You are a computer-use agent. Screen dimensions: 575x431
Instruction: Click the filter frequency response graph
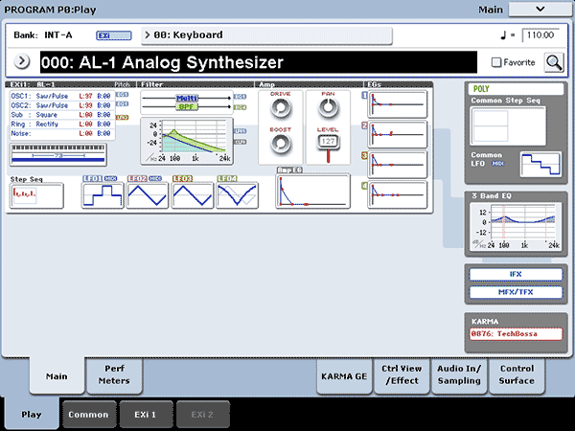(186, 140)
